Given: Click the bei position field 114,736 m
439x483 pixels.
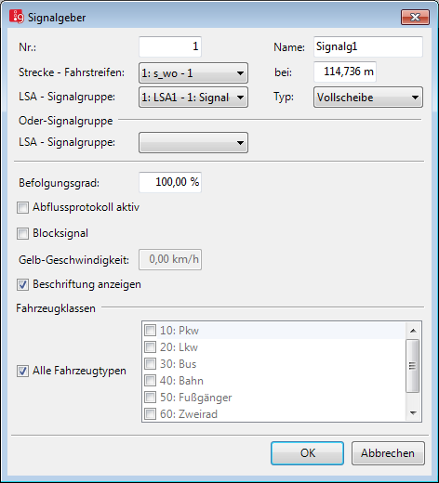Looking at the screenshot, I should (345, 72).
